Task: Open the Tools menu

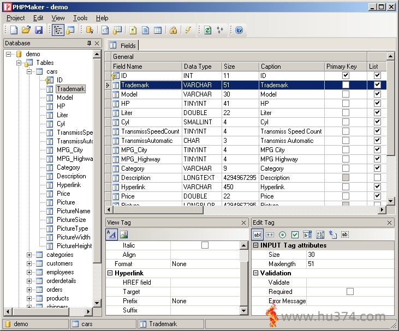Action: click(80, 18)
